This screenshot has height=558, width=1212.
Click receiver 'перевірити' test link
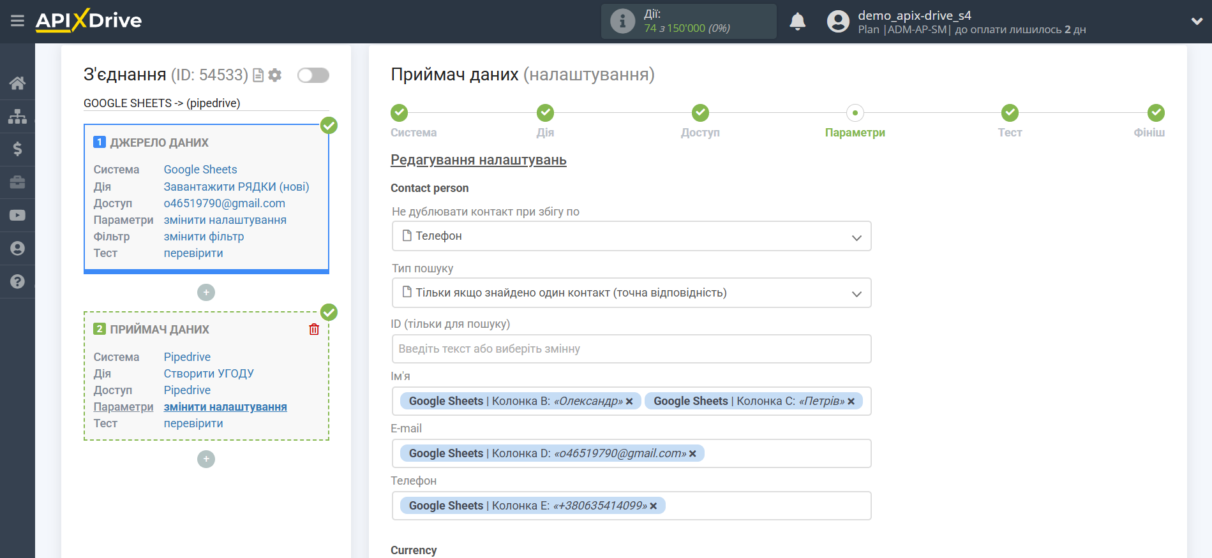pos(193,423)
